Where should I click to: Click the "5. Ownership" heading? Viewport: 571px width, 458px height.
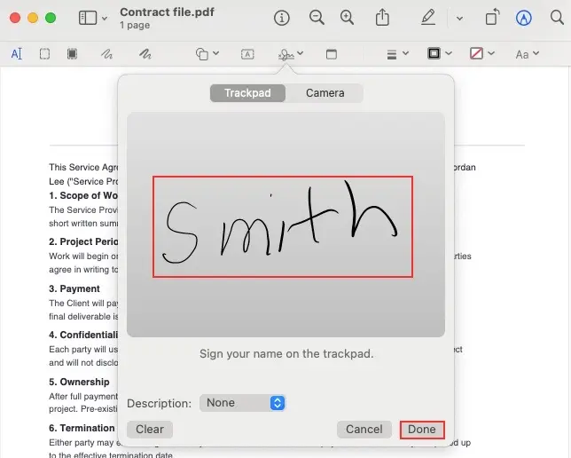(x=79, y=382)
